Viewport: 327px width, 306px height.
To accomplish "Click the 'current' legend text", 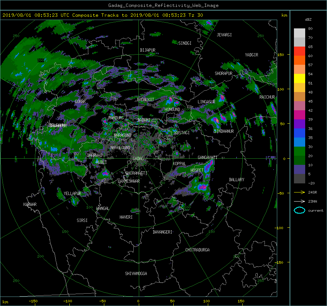I will tap(316, 211).
